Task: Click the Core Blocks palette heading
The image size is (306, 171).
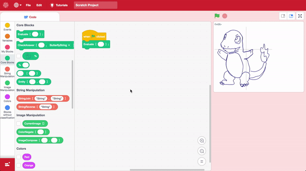Action: pos(25,25)
